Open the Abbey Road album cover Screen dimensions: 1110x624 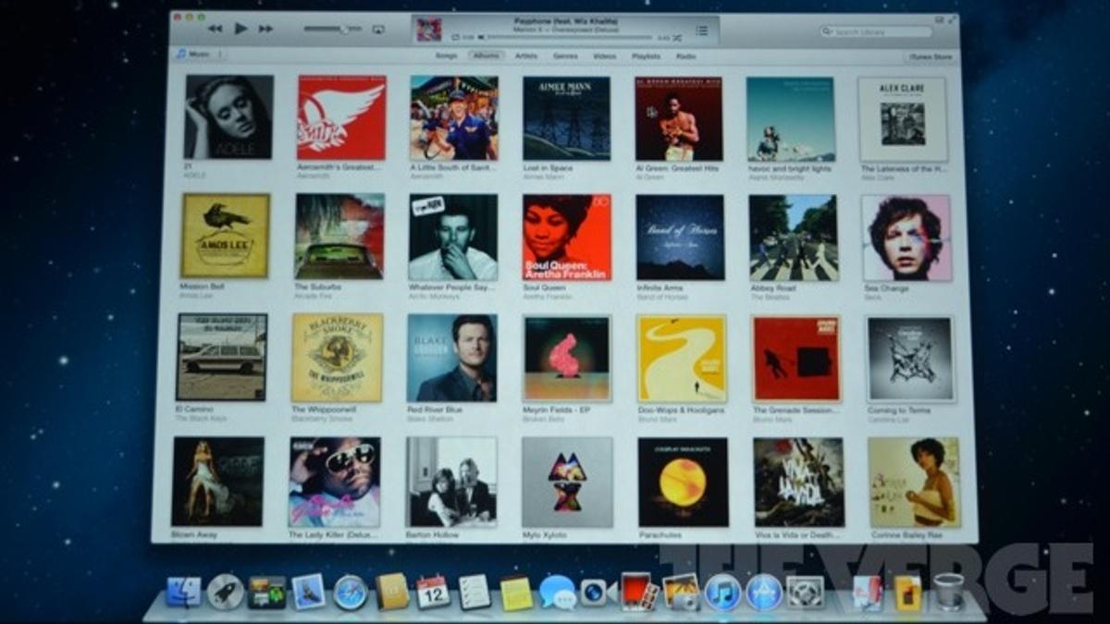tap(794, 238)
